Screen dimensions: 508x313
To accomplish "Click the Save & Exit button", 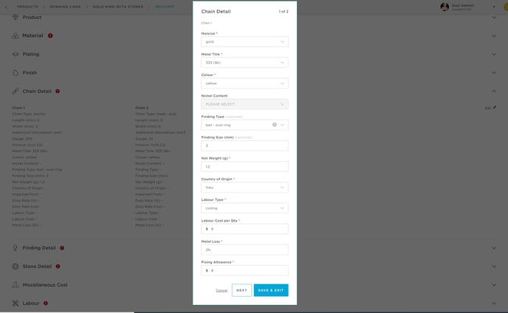I will click(x=271, y=290).
